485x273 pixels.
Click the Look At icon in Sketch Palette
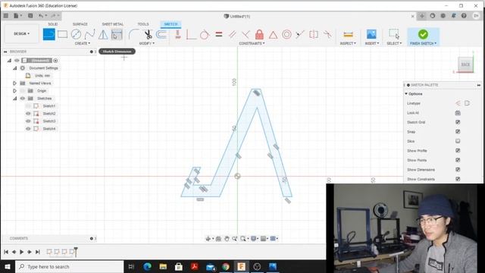pyautogui.click(x=458, y=113)
